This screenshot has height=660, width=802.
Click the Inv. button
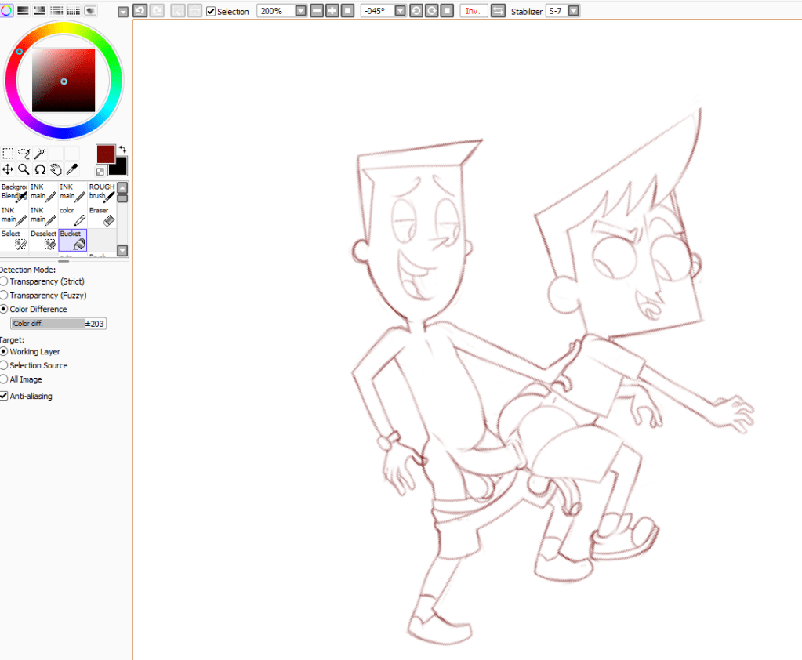473,11
